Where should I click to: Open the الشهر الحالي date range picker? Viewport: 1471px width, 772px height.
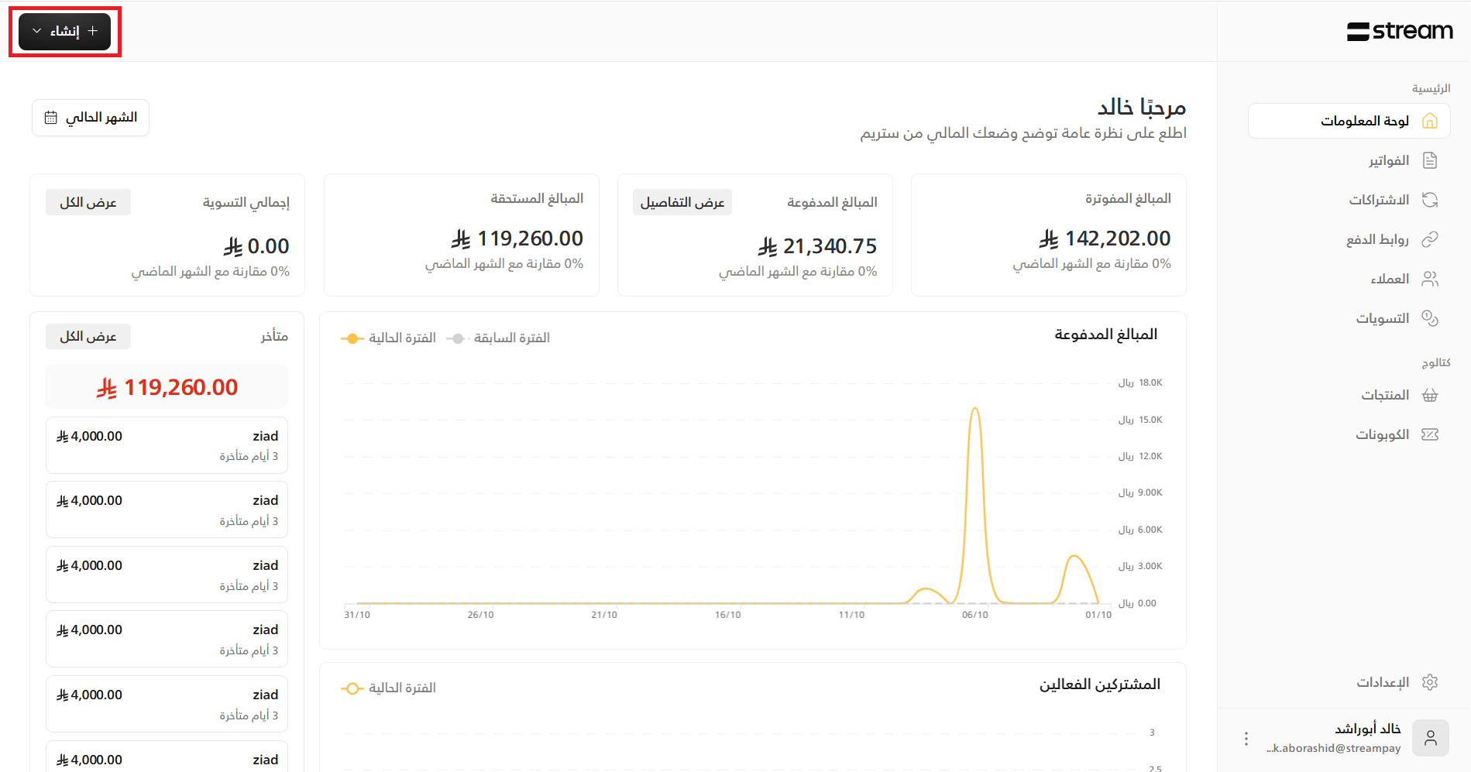point(91,118)
